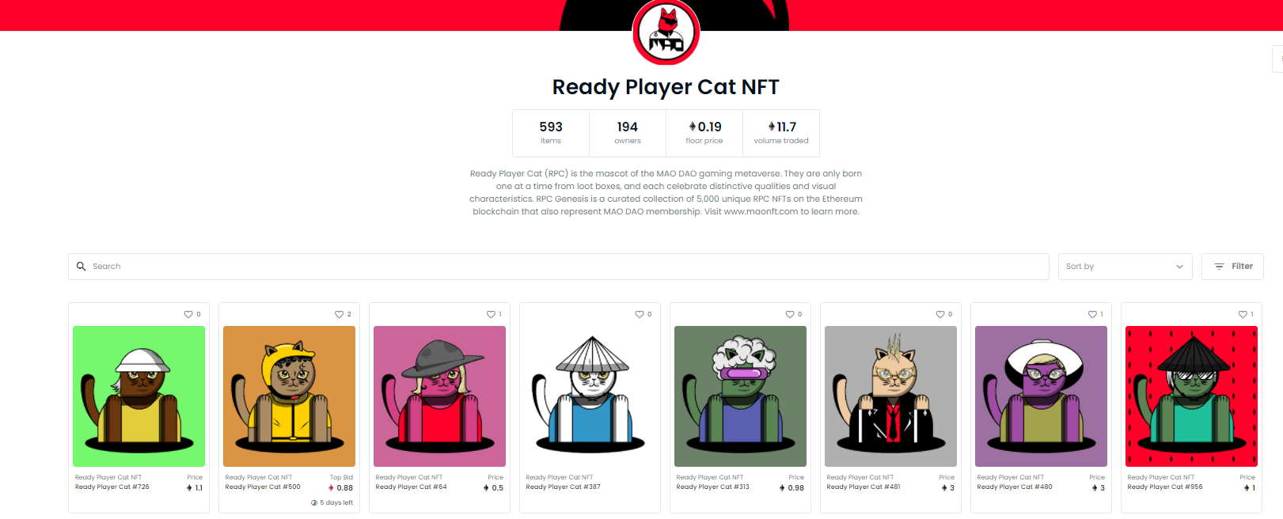This screenshot has height=519, width=1283.
Task: Click heart icon on Ready Player Cat #387
Action: (640, 314)
